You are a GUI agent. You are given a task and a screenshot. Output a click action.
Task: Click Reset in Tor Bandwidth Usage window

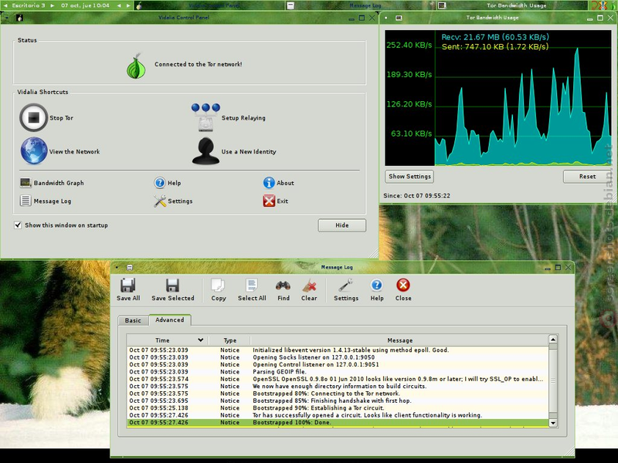point(587,177)
